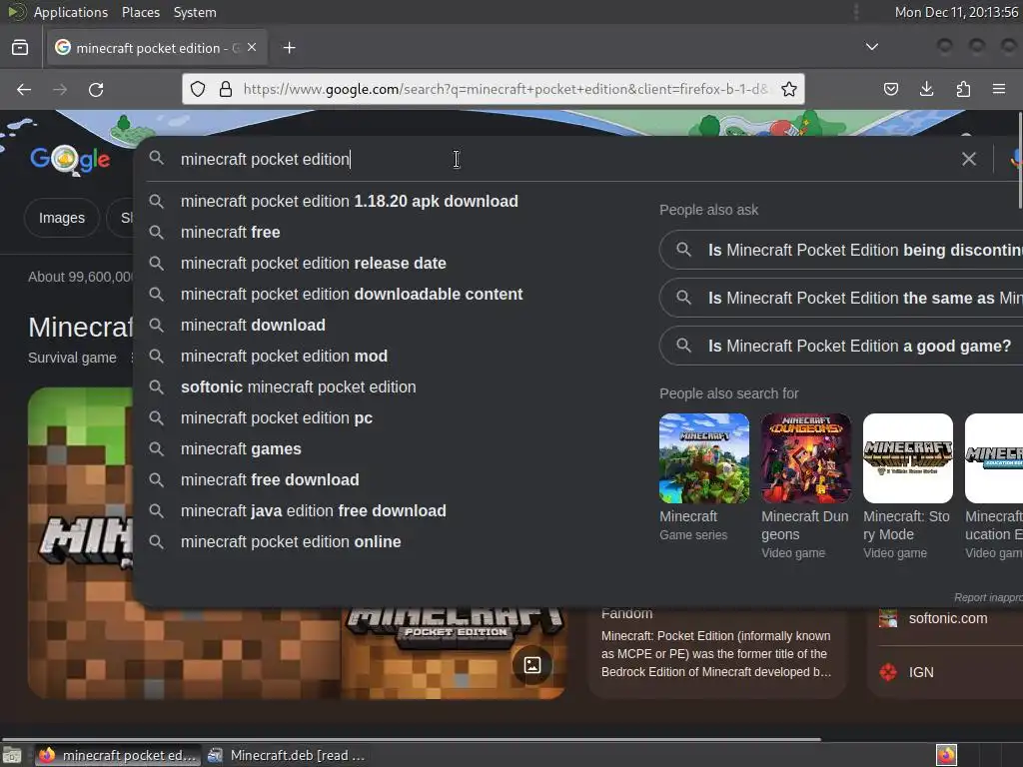1023x767 pixels.
Task: Click the Report inappropriate predictions link
Action: [988, 597]
